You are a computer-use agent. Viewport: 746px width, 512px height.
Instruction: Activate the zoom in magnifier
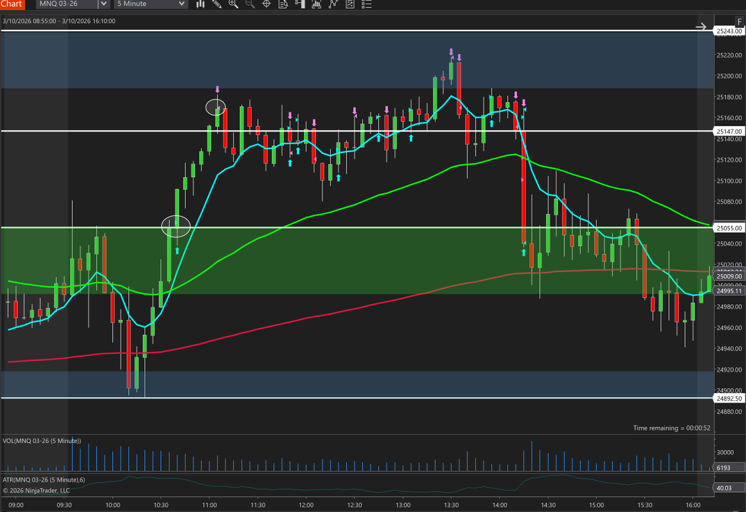tap(234, 4)
